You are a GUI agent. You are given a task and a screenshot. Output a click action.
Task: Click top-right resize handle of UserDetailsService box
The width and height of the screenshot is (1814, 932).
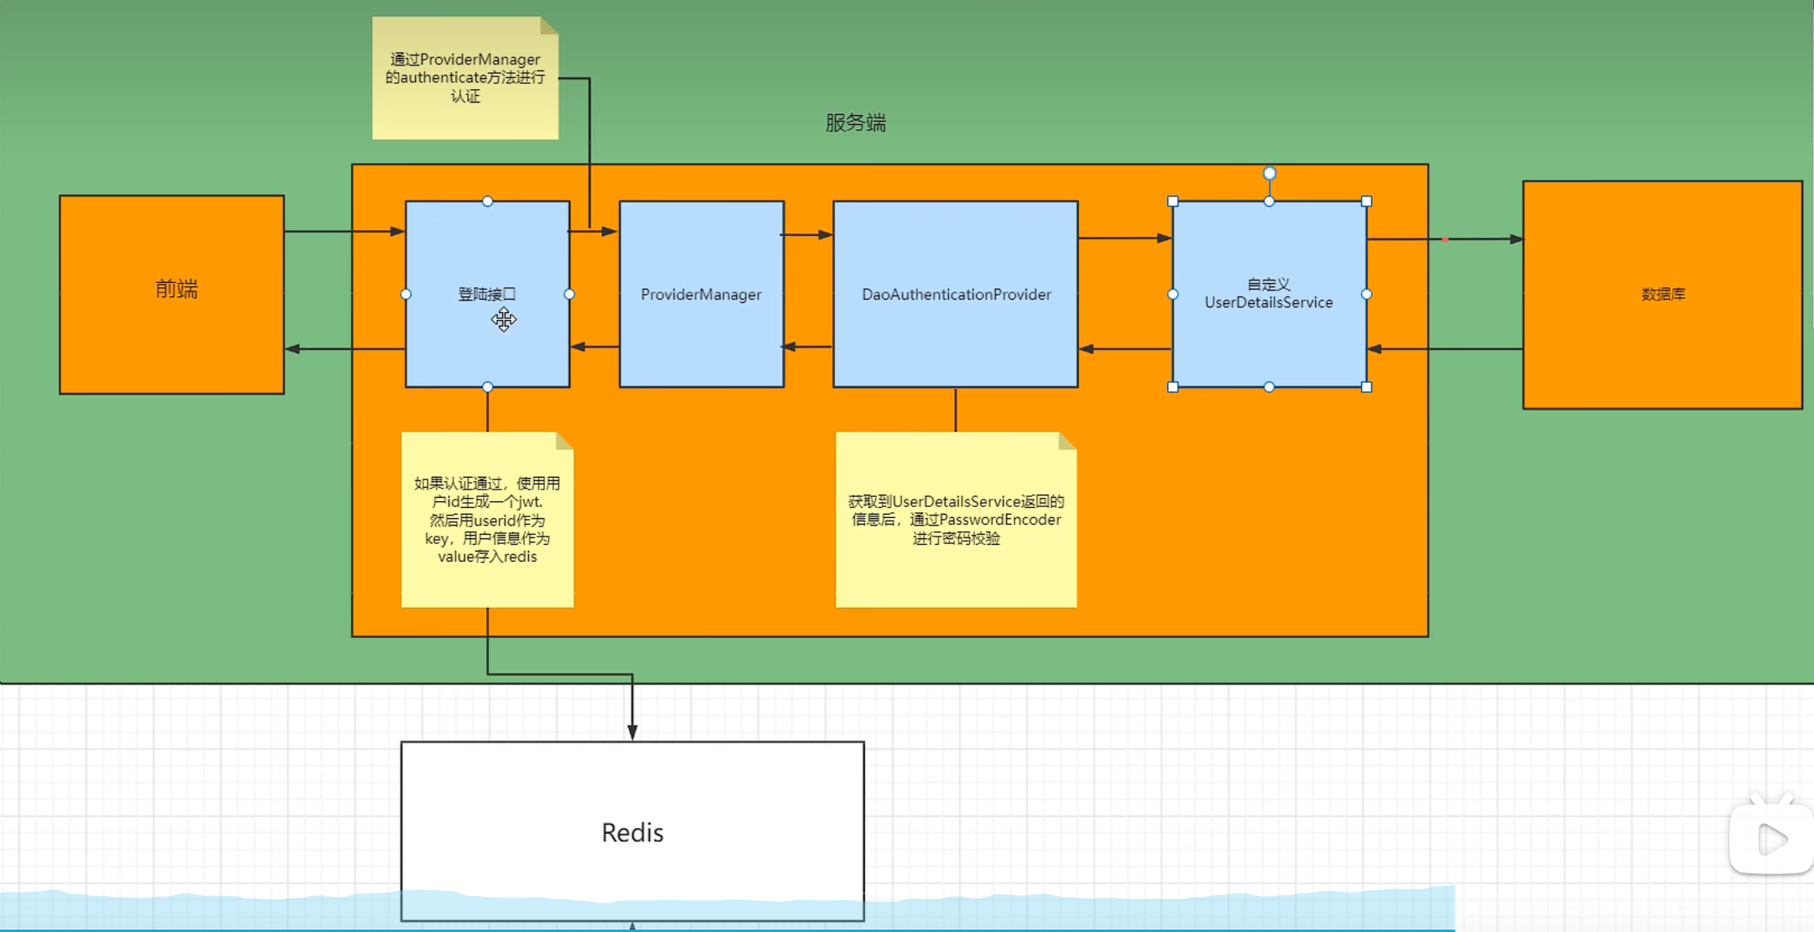tap(1366, 202)
